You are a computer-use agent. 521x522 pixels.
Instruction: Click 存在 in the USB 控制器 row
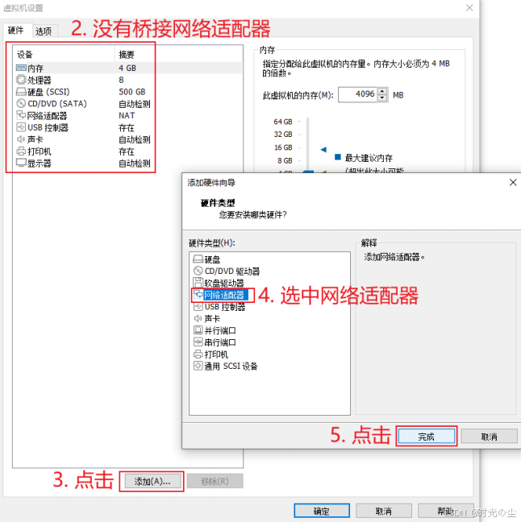(x=127, y=128)
